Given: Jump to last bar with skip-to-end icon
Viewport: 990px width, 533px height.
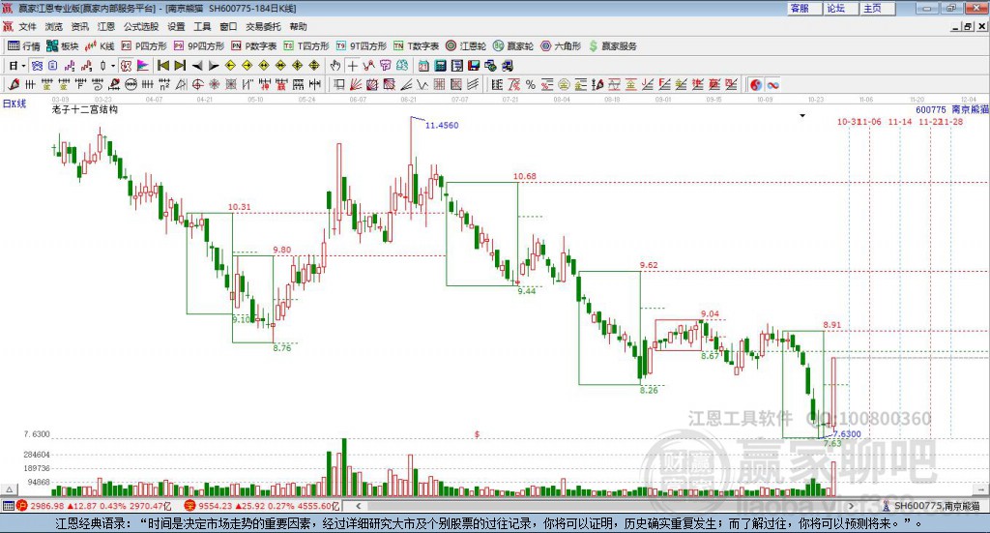Looking at the screenshot, I should [x=180, y=66].
